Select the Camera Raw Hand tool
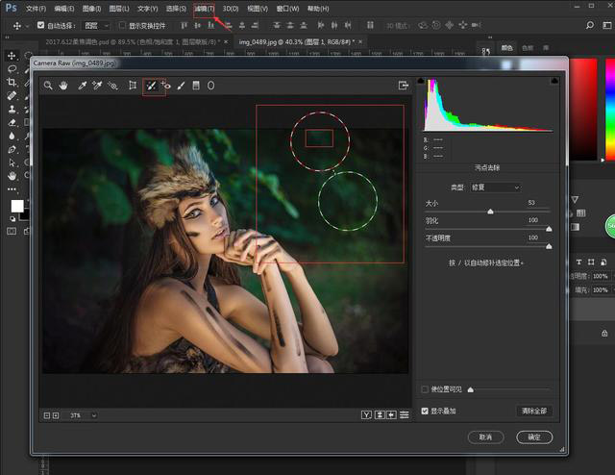This screenshot has height=475, width=615. [63, 86]
